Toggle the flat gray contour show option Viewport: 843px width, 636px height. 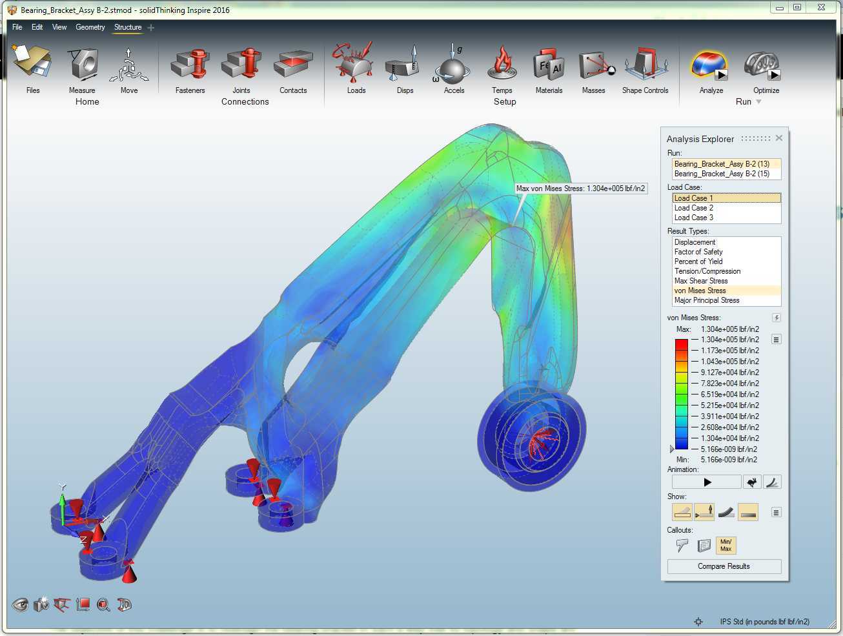coord(748,513)
